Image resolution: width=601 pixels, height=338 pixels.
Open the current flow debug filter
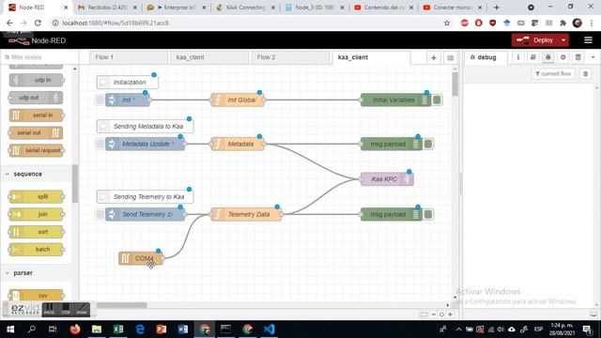tap(553, 73)
